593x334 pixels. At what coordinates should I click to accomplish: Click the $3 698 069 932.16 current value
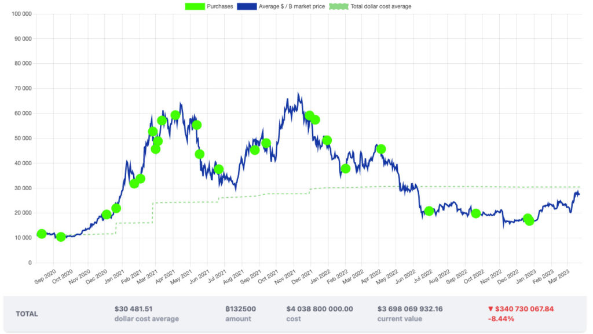coord(409,309)
